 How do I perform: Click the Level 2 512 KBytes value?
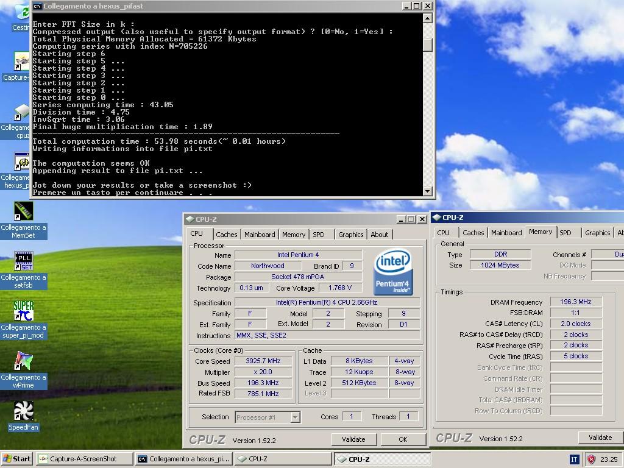pyautogui.click(x=359, y=383)
